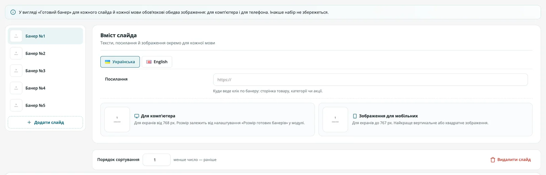Select Банер №1 in the slide list
Image resolution: width=546 pixels, height=175 pixels.
[x=45, y=36]
